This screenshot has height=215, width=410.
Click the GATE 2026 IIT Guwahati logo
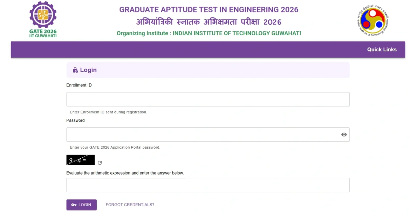tap(42, 19)
